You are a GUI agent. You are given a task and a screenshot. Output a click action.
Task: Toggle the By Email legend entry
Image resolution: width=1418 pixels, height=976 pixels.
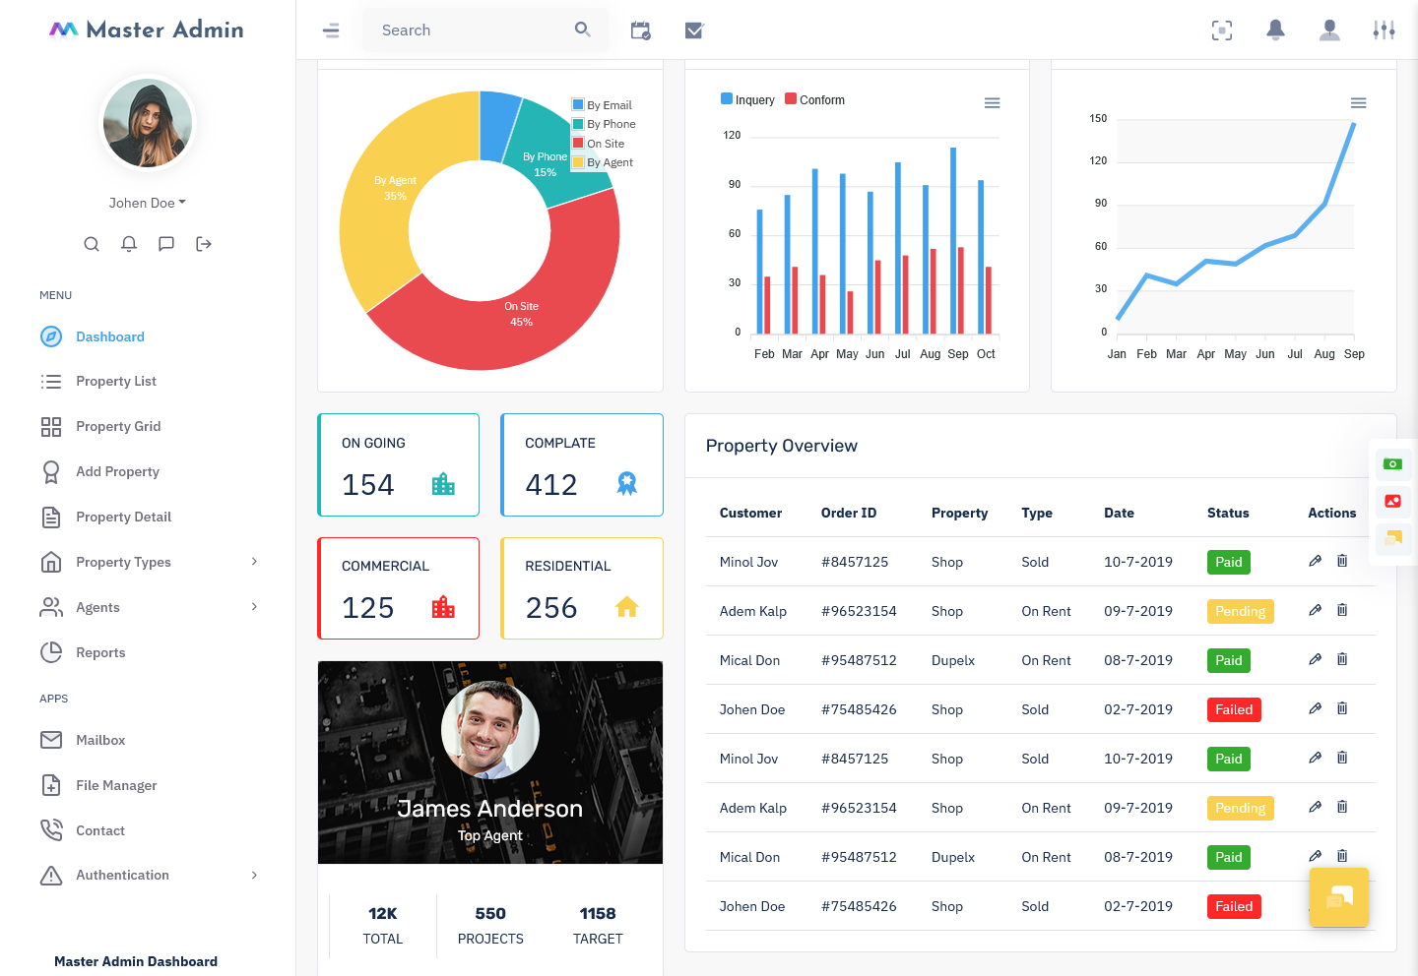tap(603, 105)
